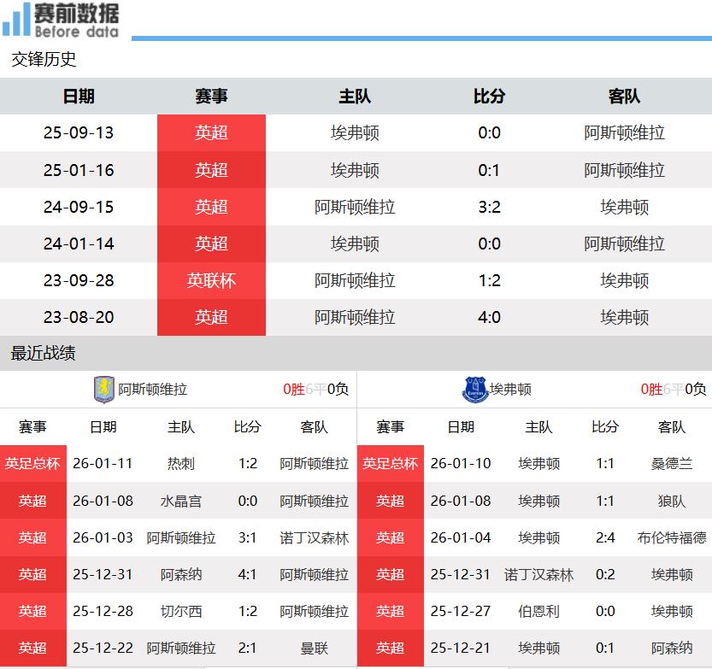Click the 交锋历史 section heading
The width and height of the screenshot is (712, 669).
tap(44, 59)
